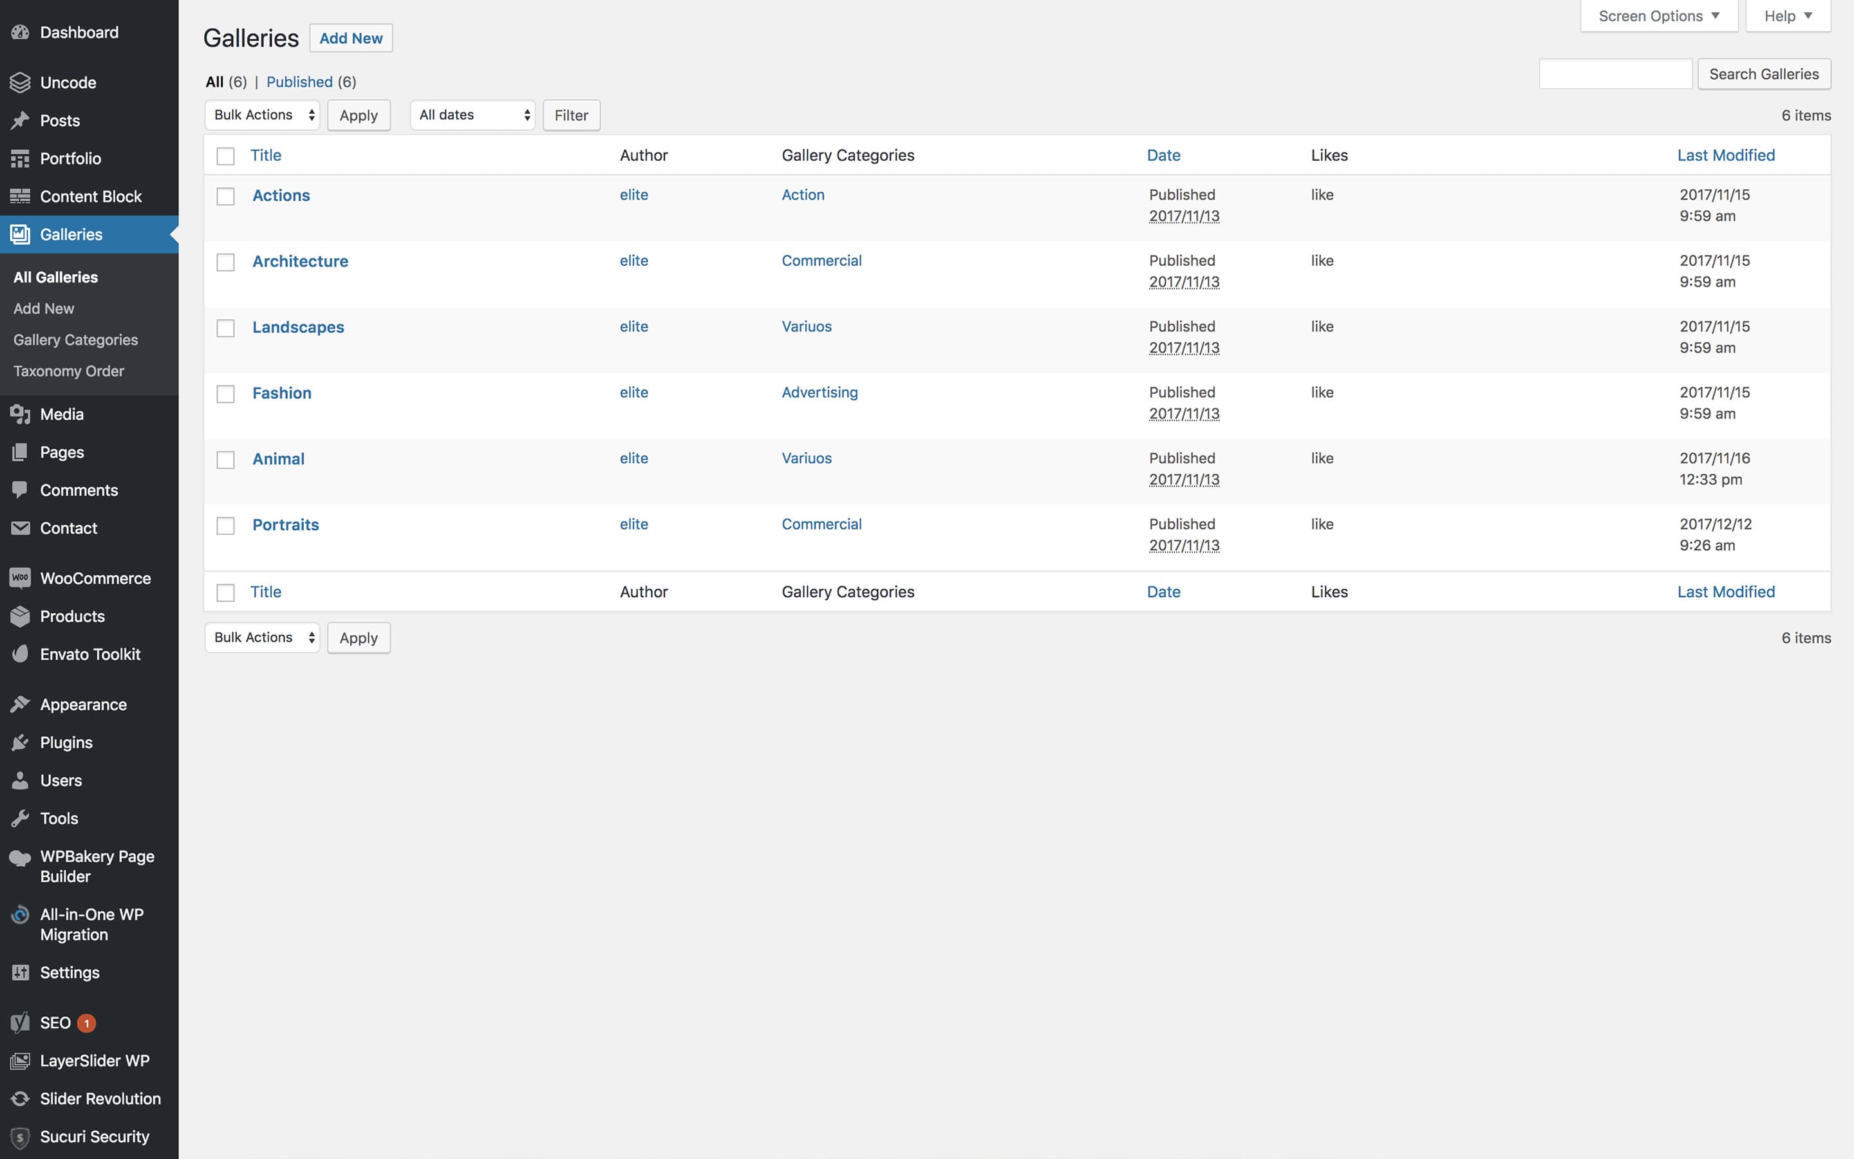Click the Tools wrench icon

[x=21, y=818]
